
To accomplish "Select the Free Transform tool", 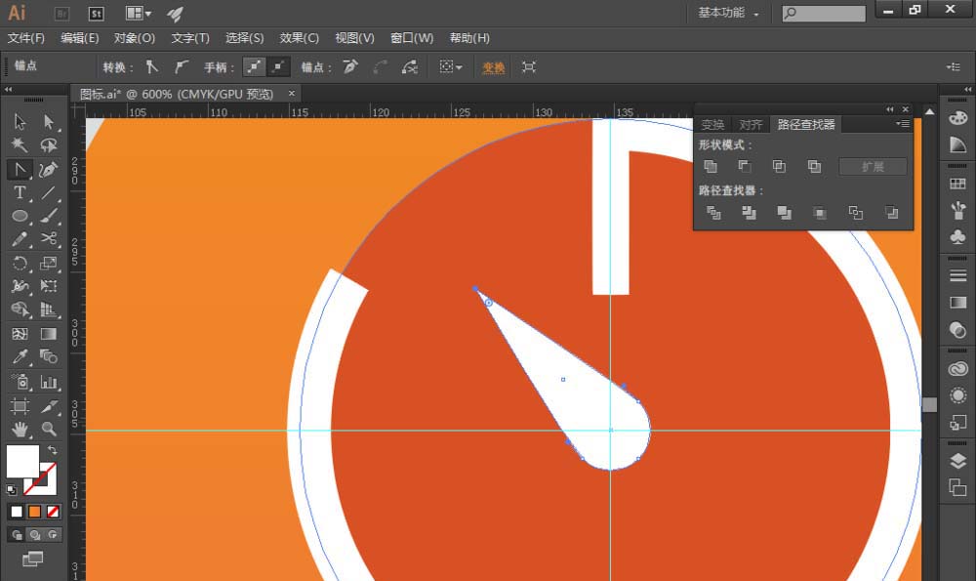I will tap(49, 286).
